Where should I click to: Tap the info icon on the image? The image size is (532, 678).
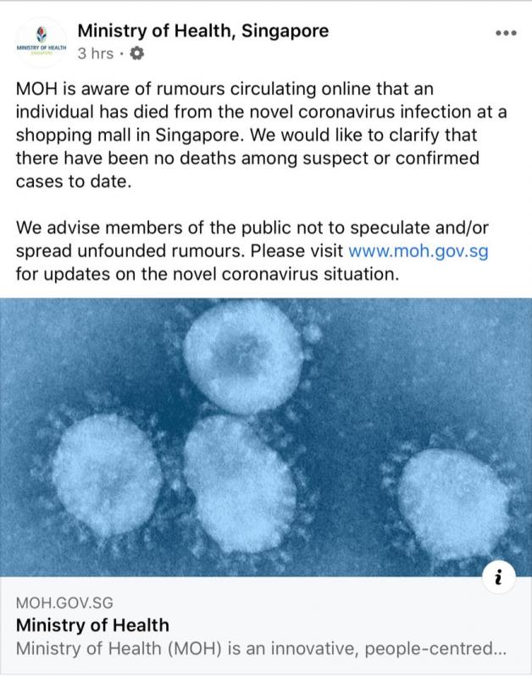[499, 578]
